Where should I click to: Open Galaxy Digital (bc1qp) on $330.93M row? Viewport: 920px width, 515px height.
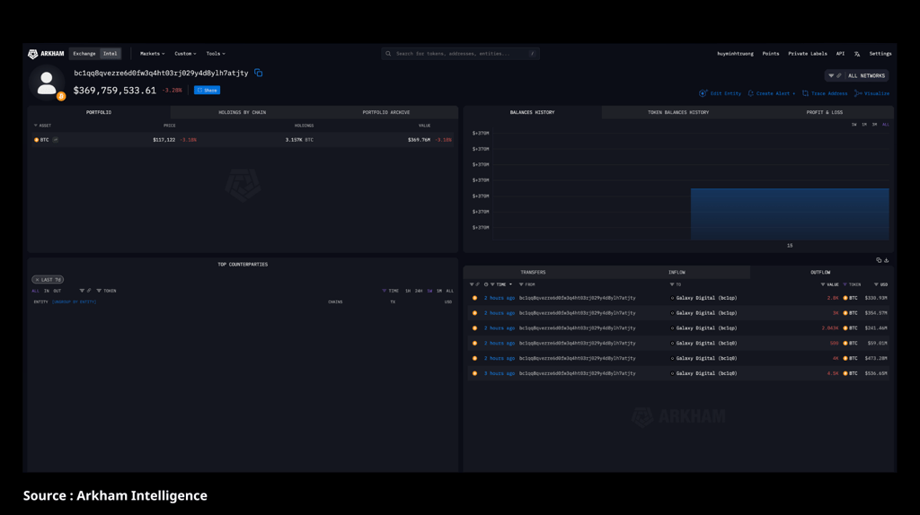(704, 298)
